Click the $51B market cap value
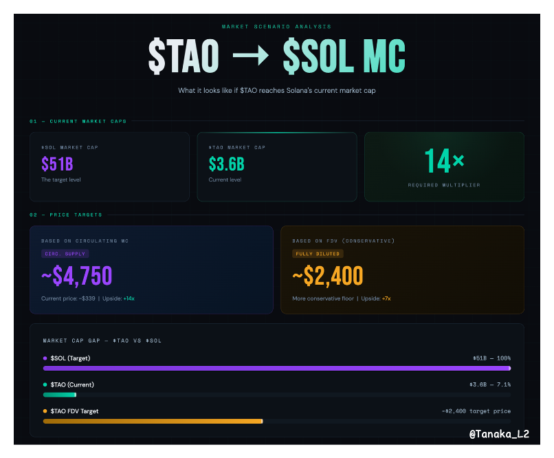Screen dimensions: 554x458 coord(57,164)
